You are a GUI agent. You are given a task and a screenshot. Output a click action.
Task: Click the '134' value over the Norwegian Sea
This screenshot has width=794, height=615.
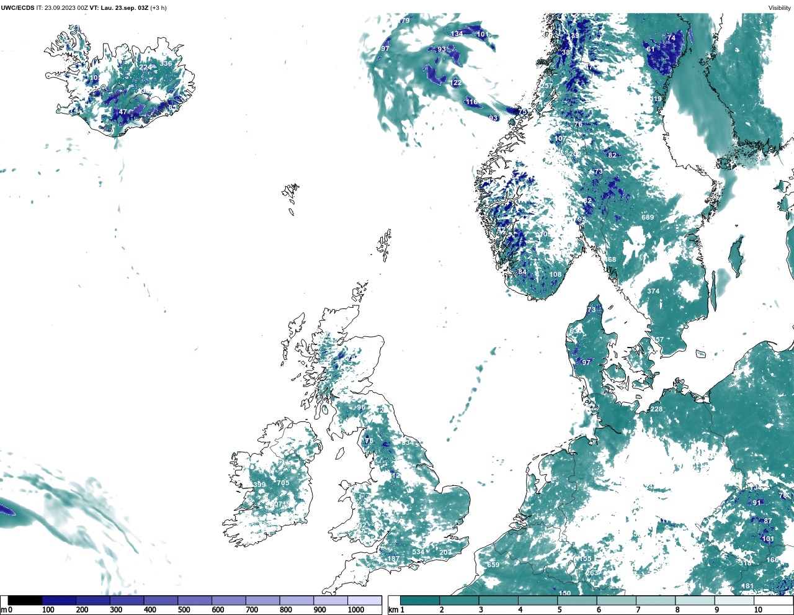tap(457, 34)
